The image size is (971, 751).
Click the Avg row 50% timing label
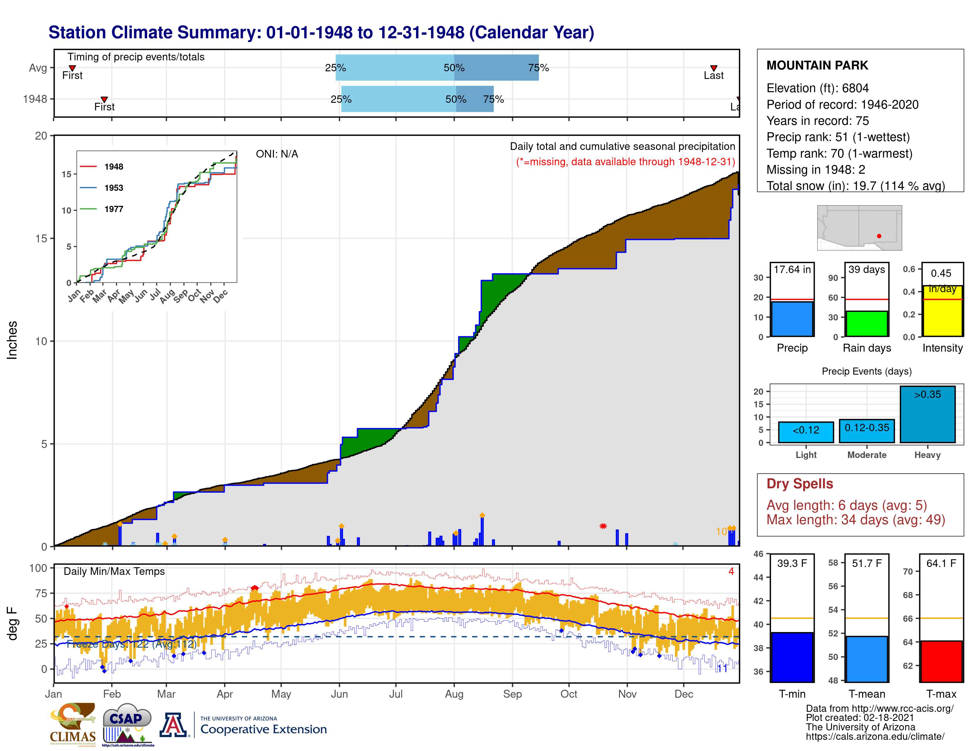point(454,68)
